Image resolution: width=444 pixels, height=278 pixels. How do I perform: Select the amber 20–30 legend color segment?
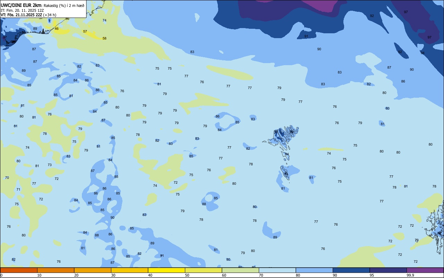click(93, 270)
